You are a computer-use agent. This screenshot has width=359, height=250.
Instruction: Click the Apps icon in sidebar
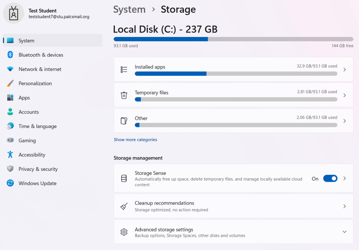pos(10,98)
